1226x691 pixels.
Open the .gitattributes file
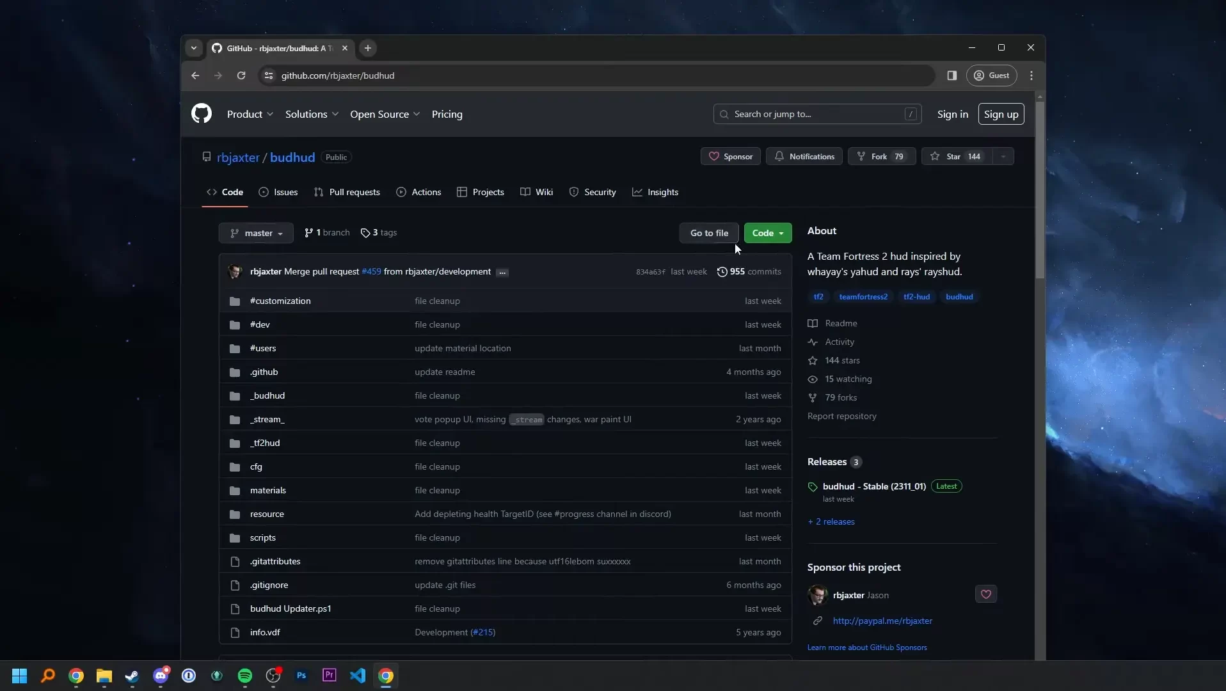(275, 561)
